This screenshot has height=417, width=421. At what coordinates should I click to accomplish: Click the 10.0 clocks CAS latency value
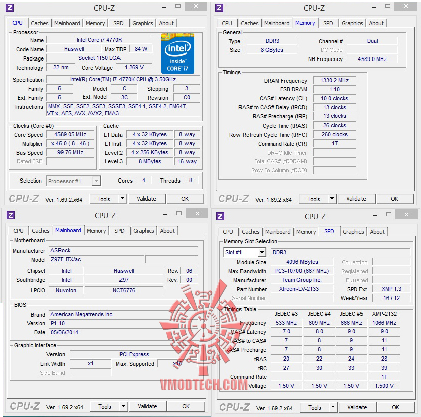click(335, 98)
